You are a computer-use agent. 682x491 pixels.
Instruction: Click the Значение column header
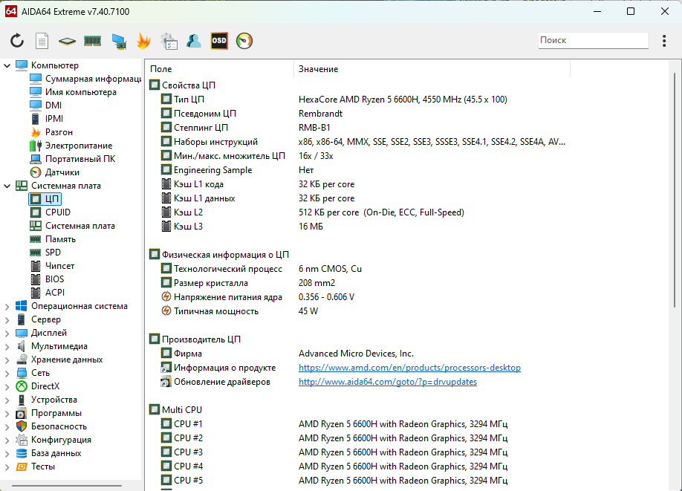319,69
